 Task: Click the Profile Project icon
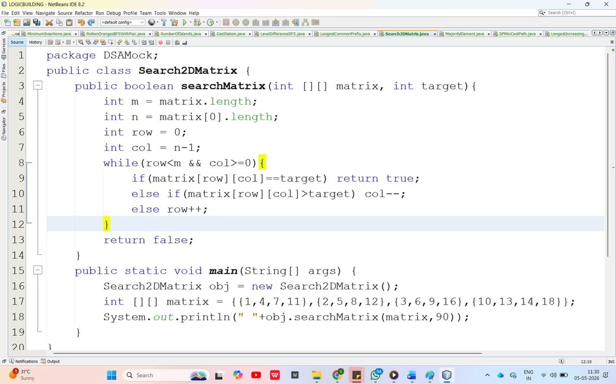(211, 23)
